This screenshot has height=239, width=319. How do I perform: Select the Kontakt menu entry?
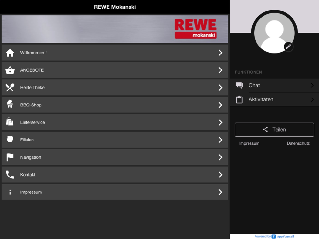point(115,175)
